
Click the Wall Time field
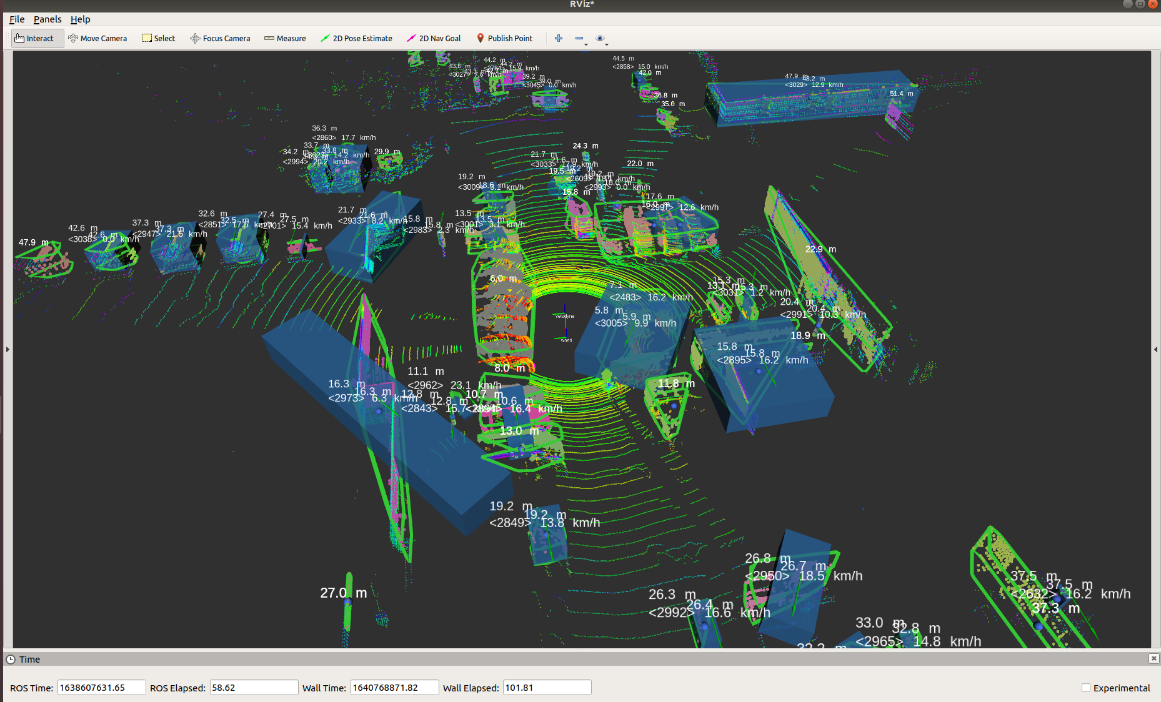pos(394,688)
